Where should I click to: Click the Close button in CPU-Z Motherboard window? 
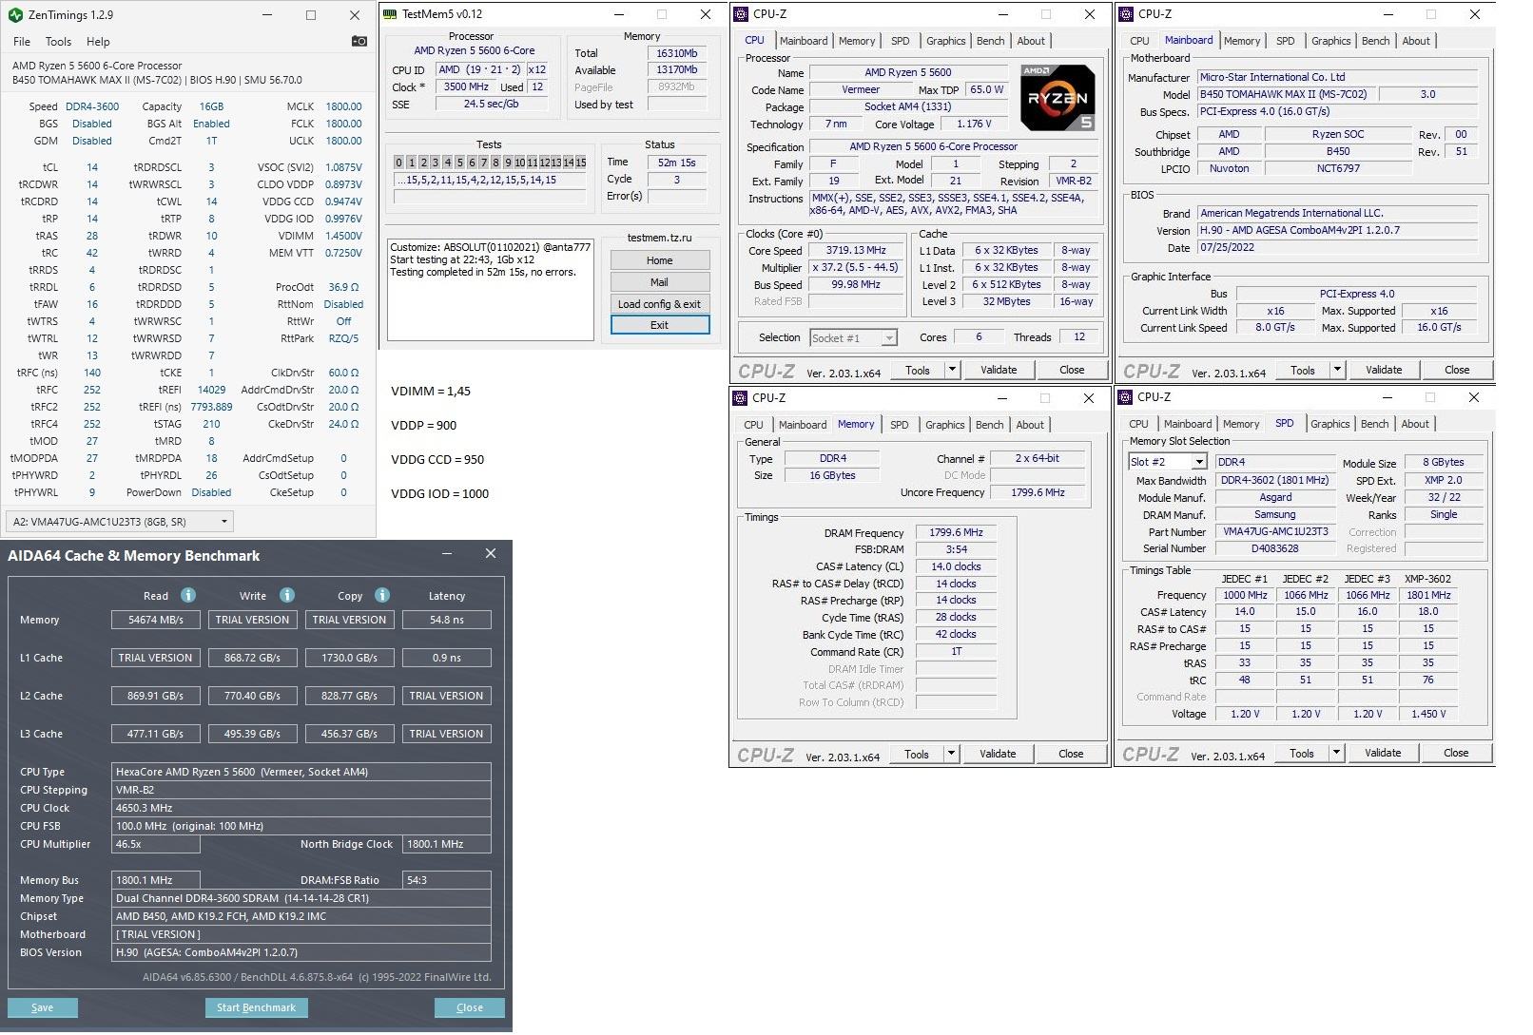coord(1457,370)
